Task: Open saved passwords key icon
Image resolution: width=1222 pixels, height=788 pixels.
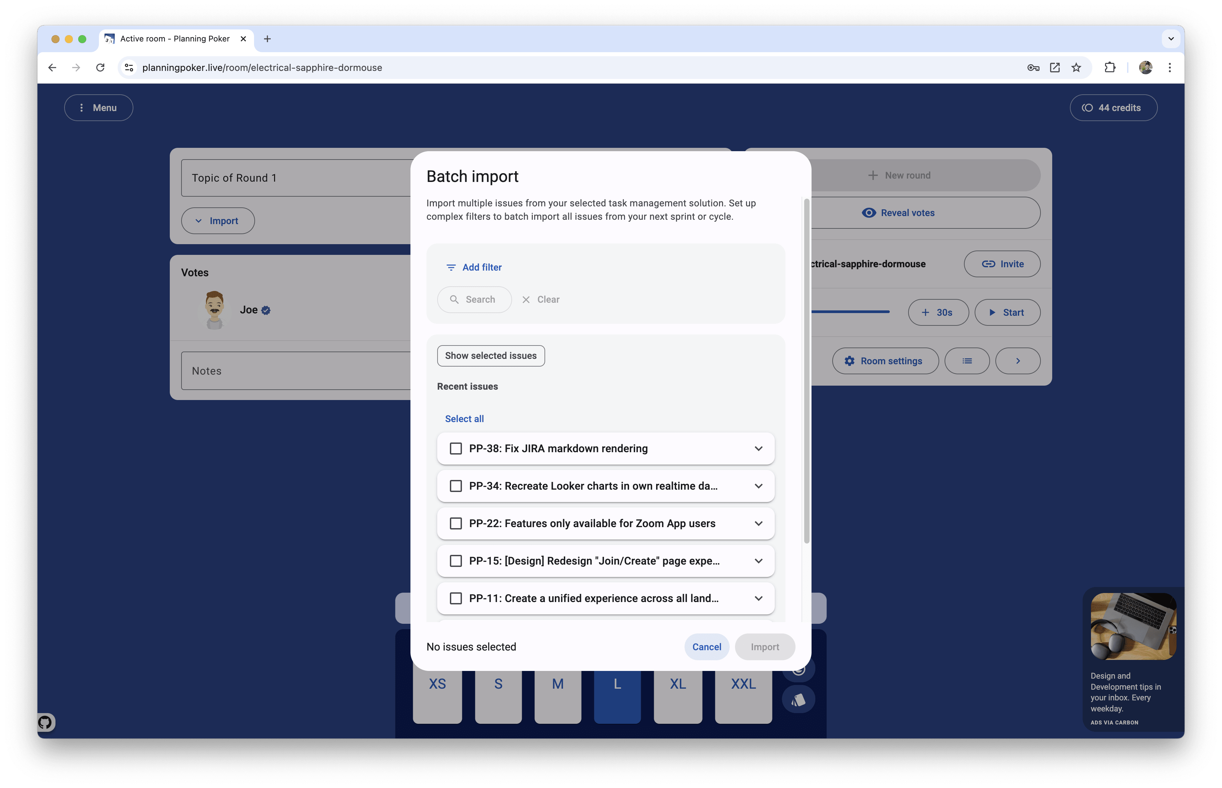Action: pos(1033,68)
